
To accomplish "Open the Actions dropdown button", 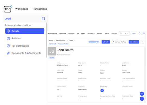I will coord(134,42).
